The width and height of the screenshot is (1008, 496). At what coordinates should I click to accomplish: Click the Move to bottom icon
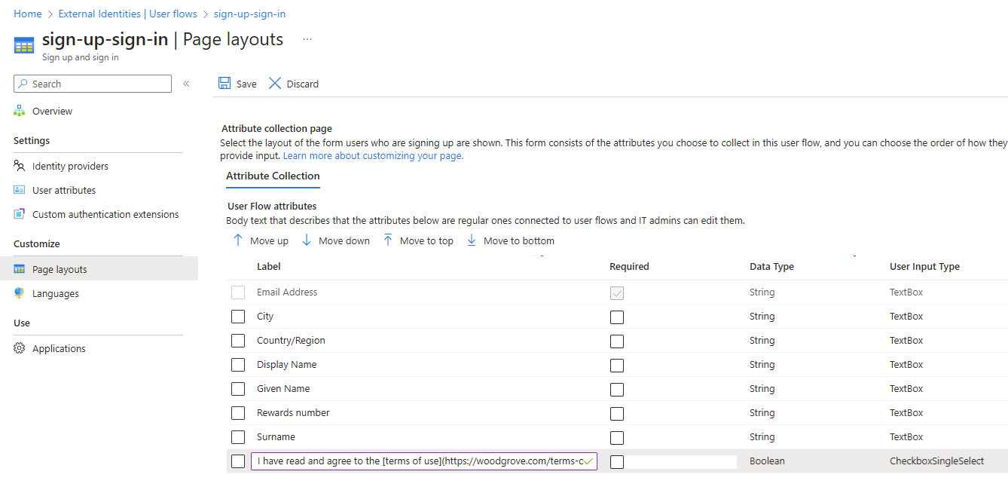(472, 240)
